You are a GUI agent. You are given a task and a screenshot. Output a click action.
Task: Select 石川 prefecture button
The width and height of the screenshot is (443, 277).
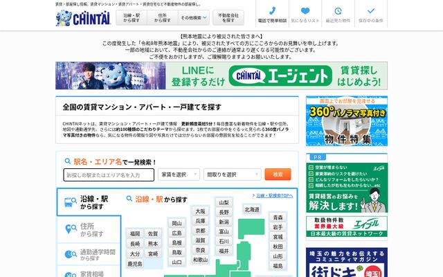[224, 241]
